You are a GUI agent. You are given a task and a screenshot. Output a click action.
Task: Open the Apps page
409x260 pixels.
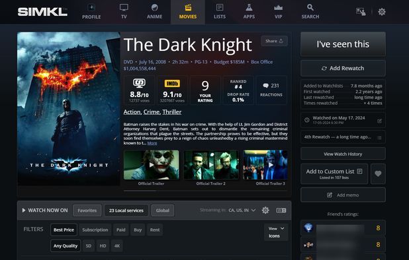click(249, 12)
